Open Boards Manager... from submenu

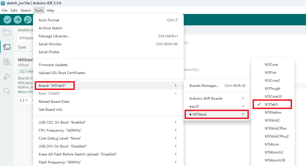(217, 85)
